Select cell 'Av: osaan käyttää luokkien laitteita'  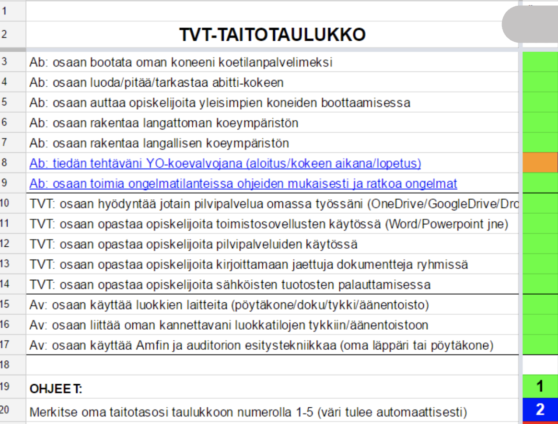tap(272, 305)
